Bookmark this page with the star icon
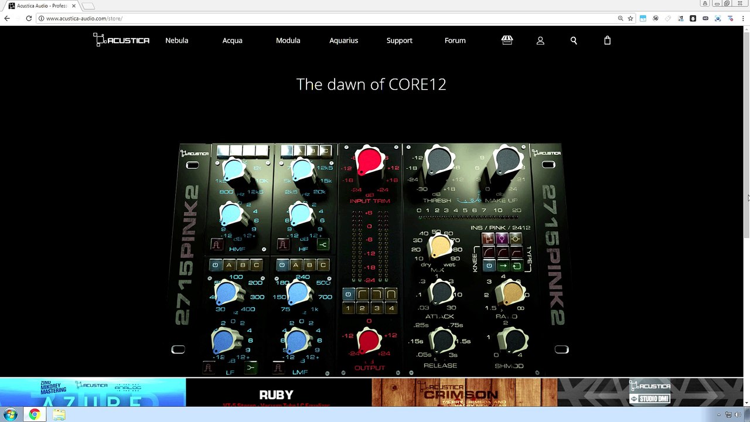Viewport: 750px width, 422px height. coord(630,18)
